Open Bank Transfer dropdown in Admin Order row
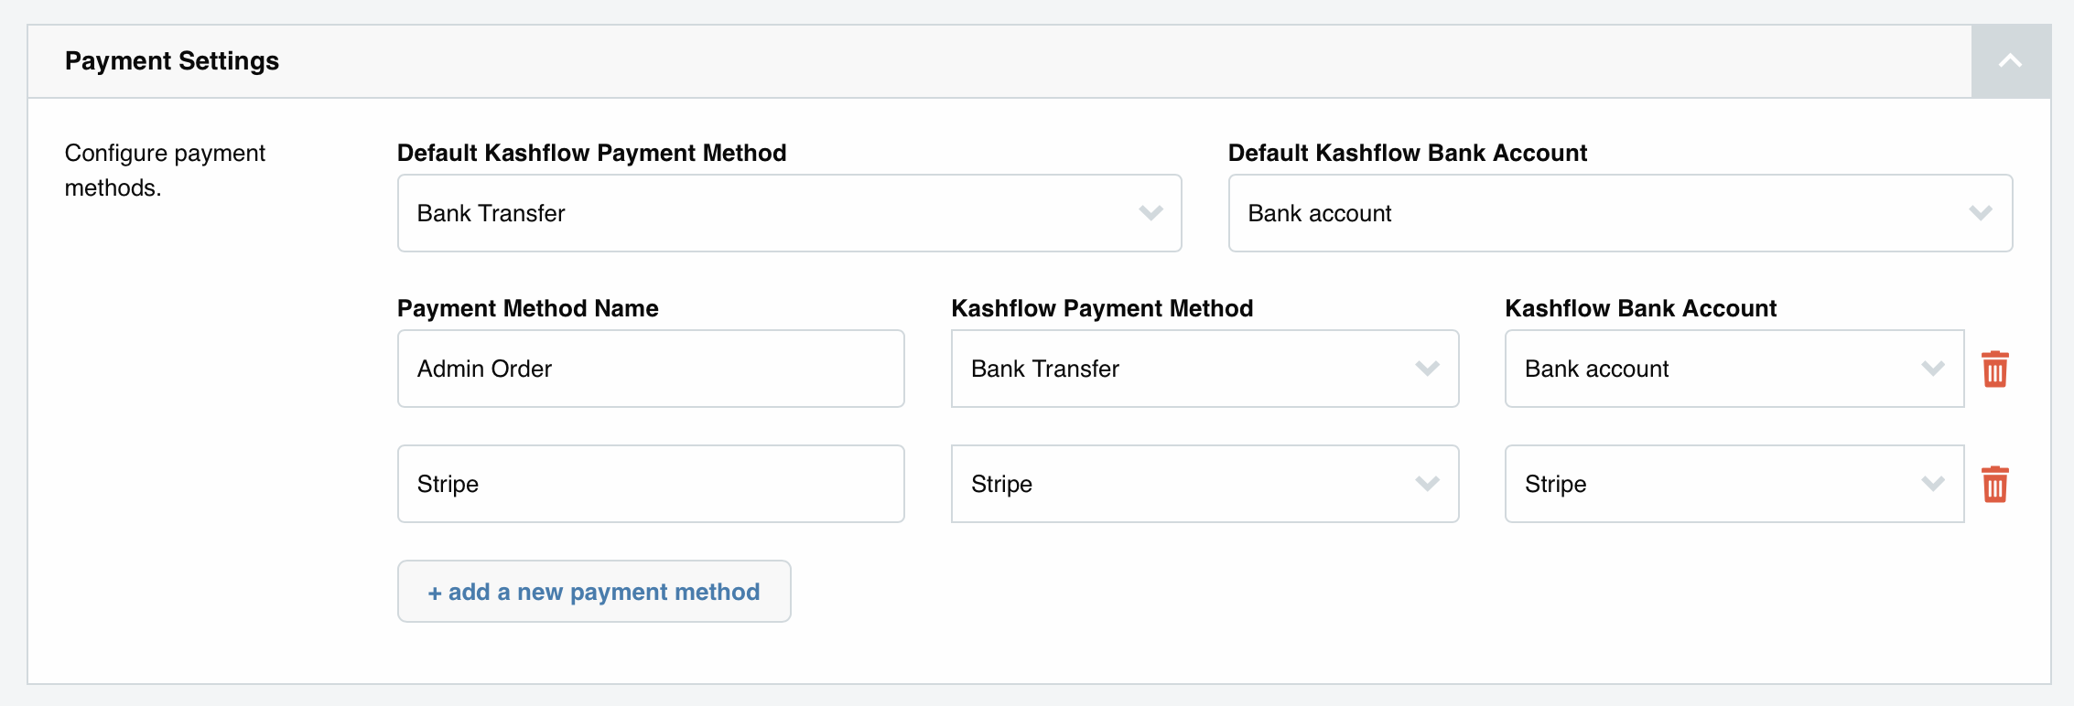Screen dimensions: 2074x706 pos(1204,369)
